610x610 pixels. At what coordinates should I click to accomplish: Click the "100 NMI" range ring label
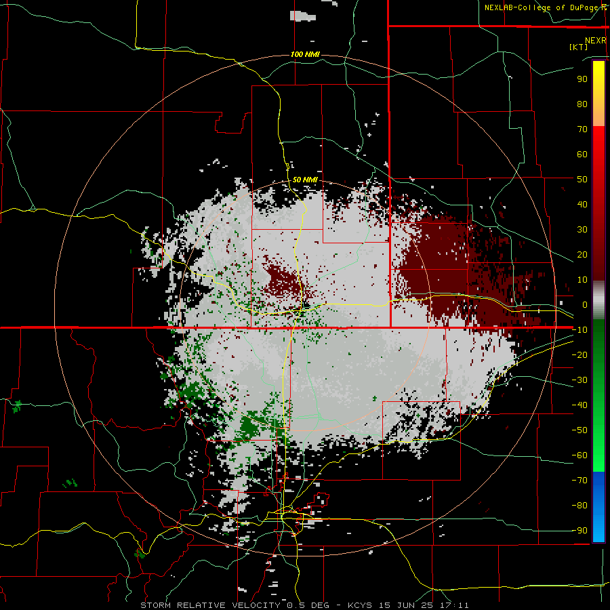(x=305, y=54)
